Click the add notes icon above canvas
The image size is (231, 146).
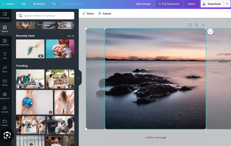point(190,25)
